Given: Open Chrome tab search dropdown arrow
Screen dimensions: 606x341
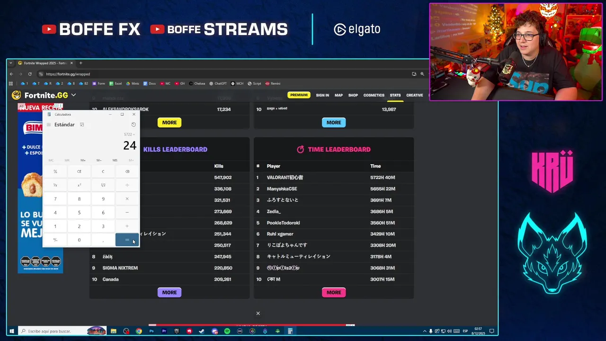Looking at the screenshot, I should coord(11,63).
